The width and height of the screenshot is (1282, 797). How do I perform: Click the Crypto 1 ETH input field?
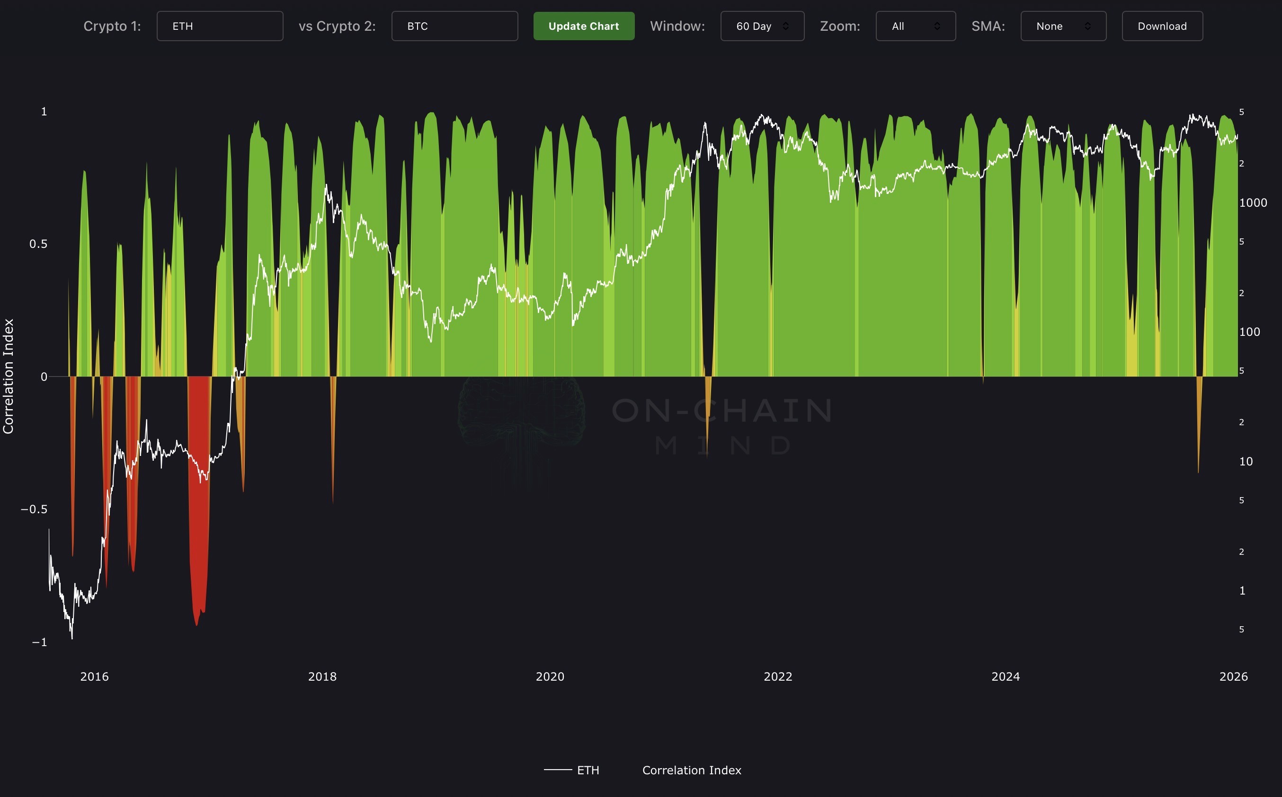coord(220,26)
